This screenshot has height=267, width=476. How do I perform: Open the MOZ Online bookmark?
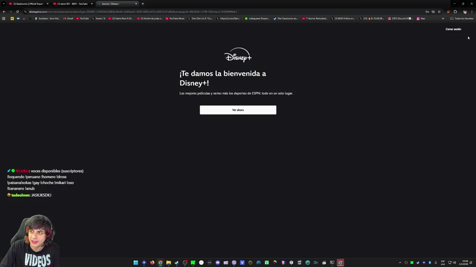click(x=342, y=18)
